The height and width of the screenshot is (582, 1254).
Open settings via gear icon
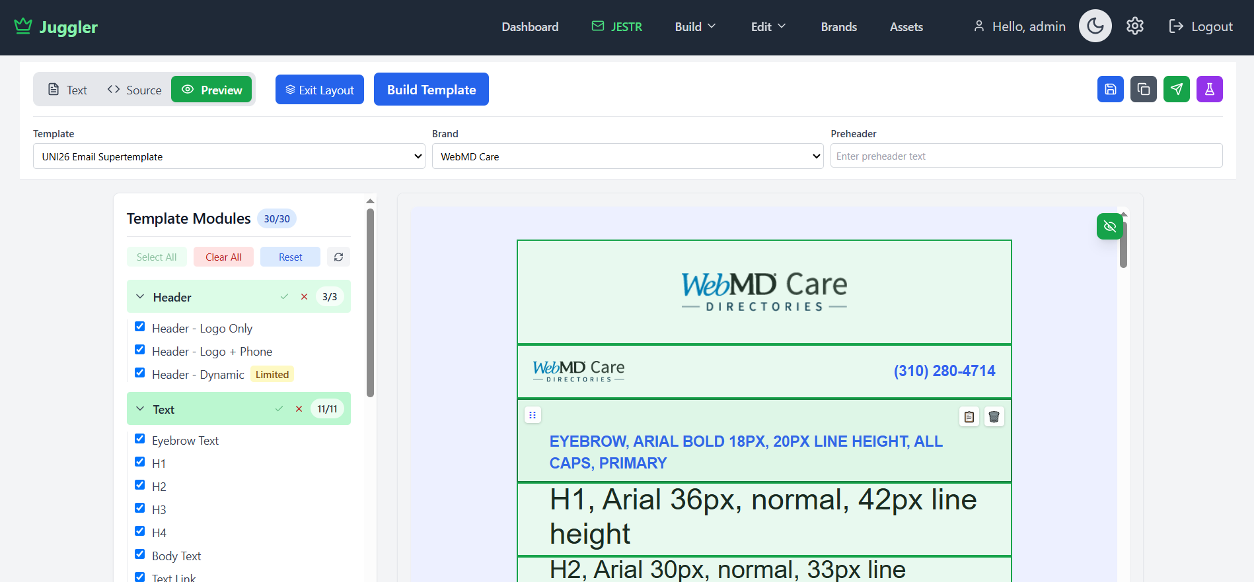click(1134, 26)
